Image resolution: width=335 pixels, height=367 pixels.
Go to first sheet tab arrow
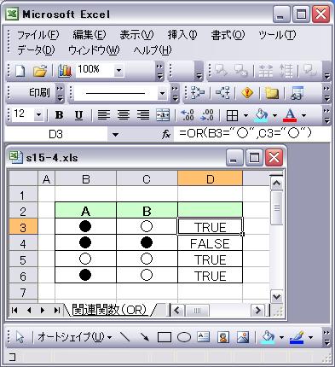[14, 310]
